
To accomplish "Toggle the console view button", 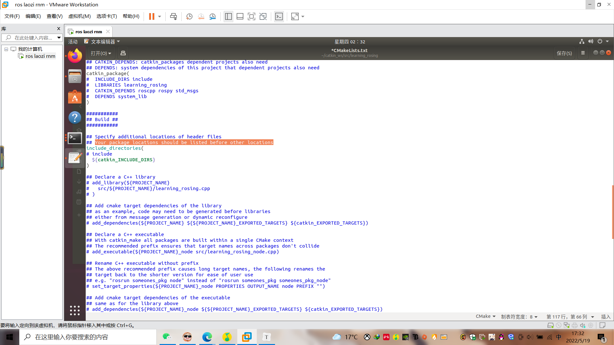I will click(279, 16).
